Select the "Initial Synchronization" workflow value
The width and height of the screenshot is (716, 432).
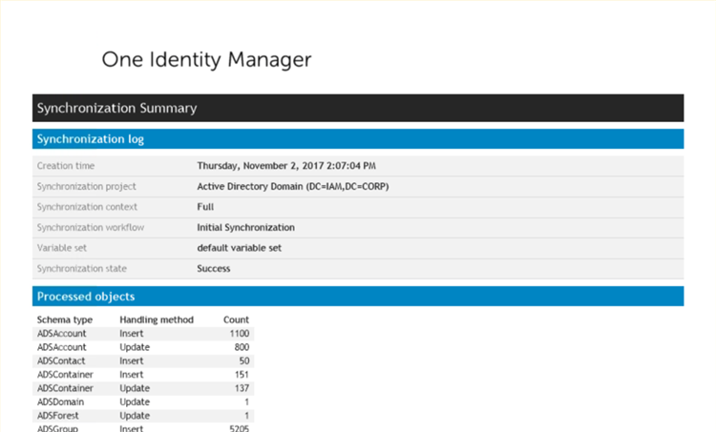245,228
